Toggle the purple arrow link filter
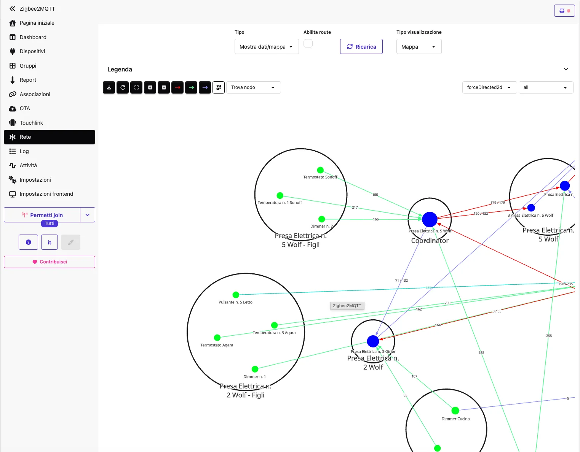The width and height of the screenshot is (580, 452). tap(205, 87)
